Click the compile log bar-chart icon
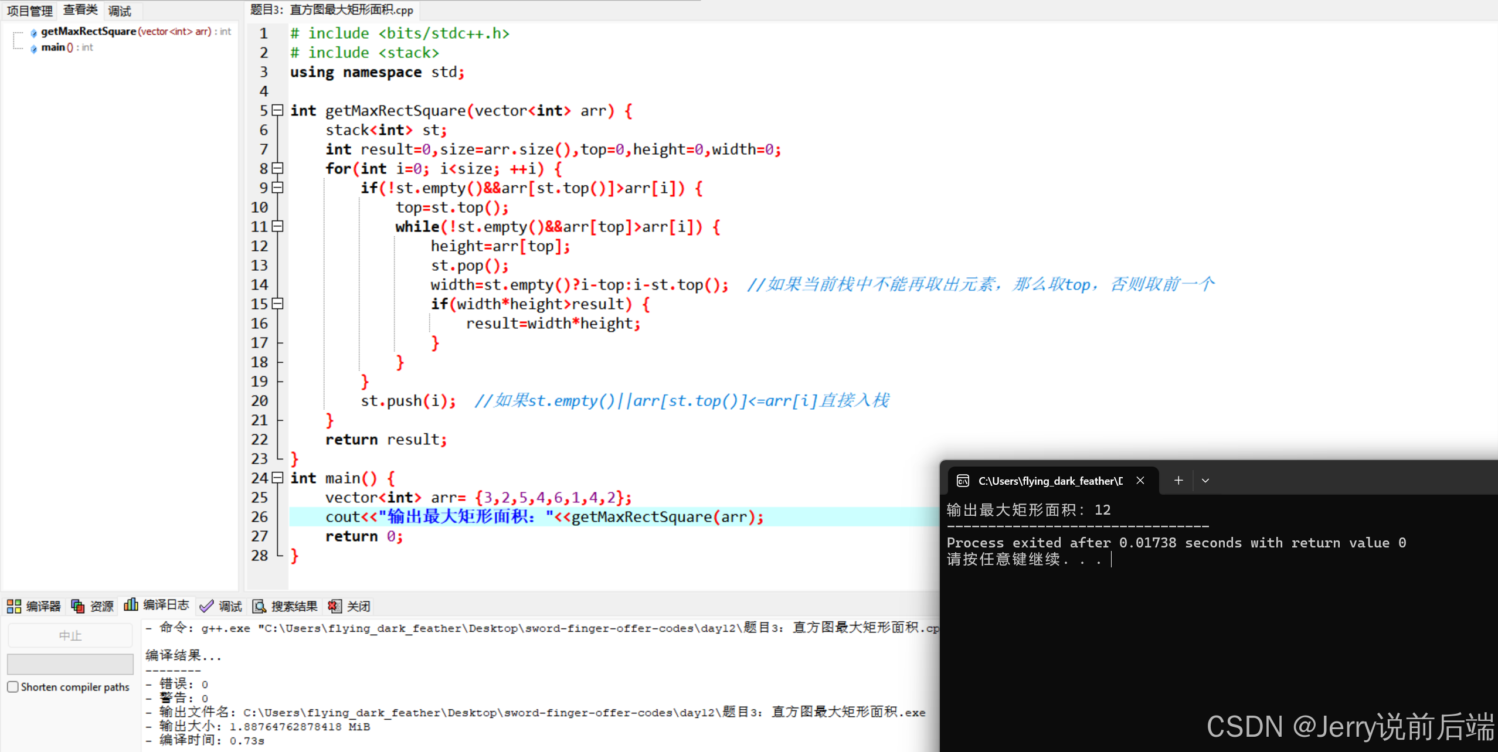The width and height of the screenshot is (1498, 752). click(x=131, y=605)
